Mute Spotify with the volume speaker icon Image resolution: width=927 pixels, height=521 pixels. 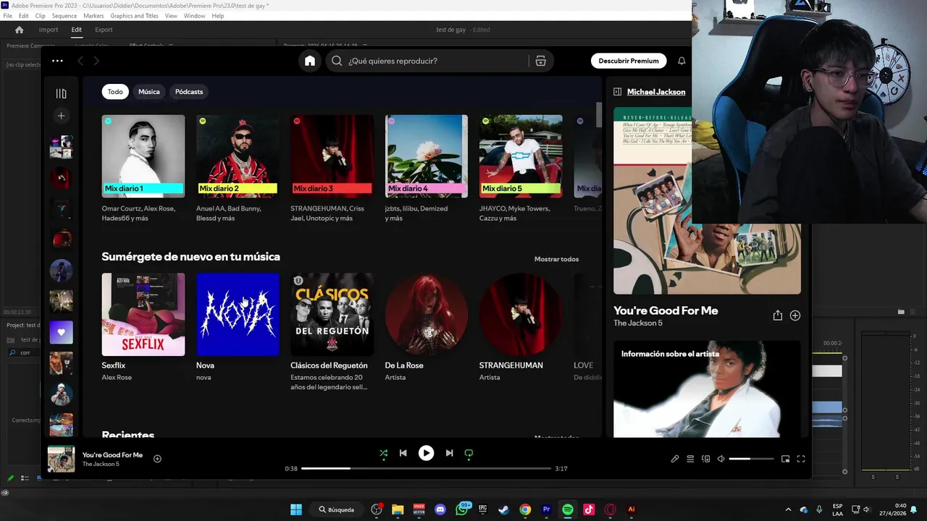click(721, 459)
